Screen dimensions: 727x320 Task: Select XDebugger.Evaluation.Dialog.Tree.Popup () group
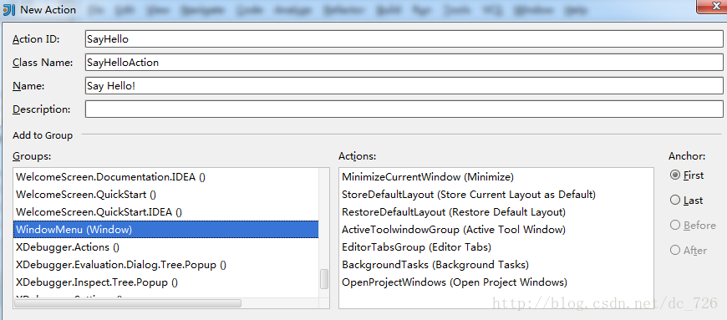(166, 265)
